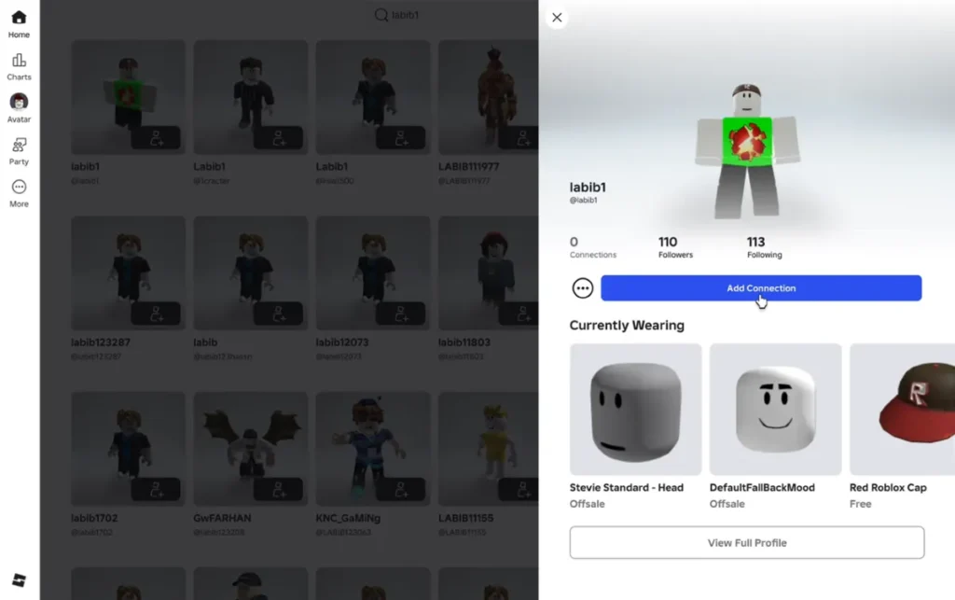Click View Full Profile button
The image size is (955, 600).
pyautogui.click(x=747, y=543)
